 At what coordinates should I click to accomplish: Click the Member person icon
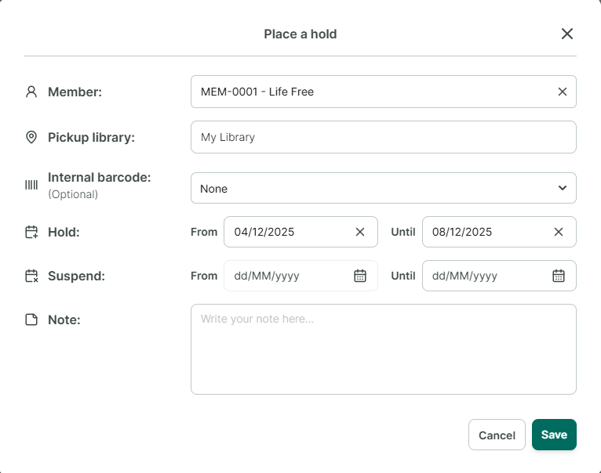point(31,92)
